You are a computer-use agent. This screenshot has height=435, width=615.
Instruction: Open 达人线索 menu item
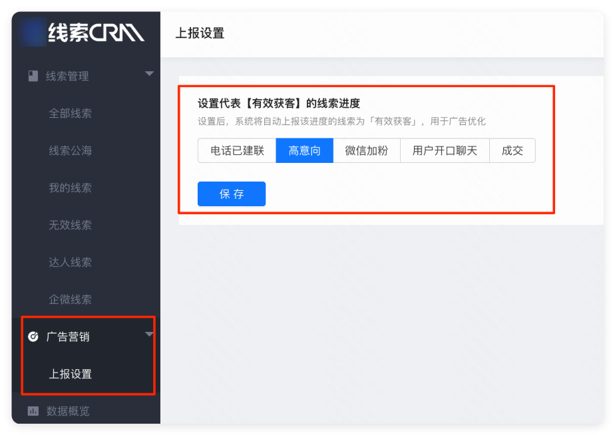coord(70,263)
